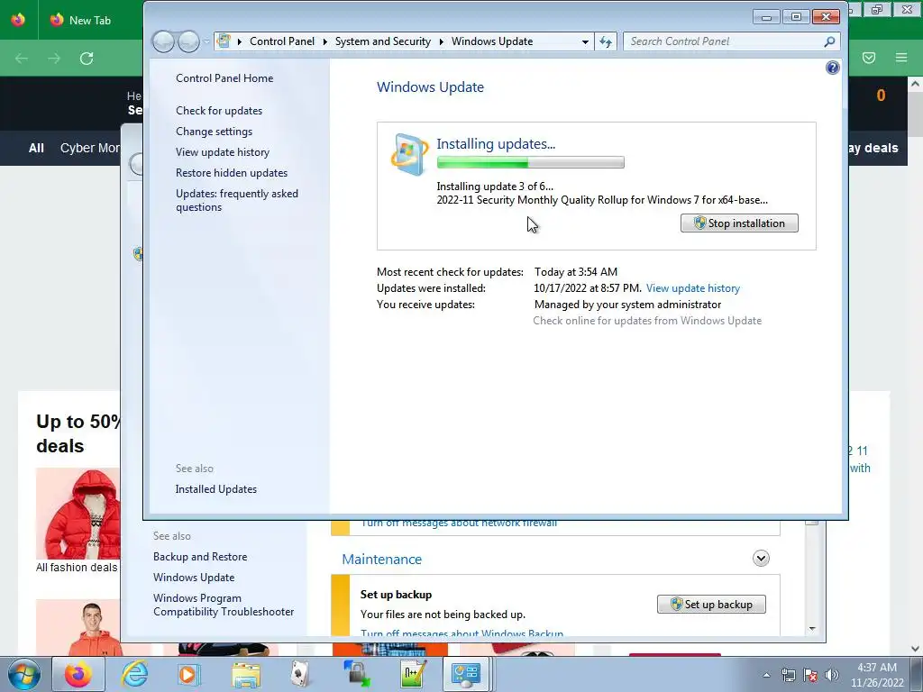Click Restore hidden updates
This screenshot has height=692, width=923.
click(x=232, y=172)
